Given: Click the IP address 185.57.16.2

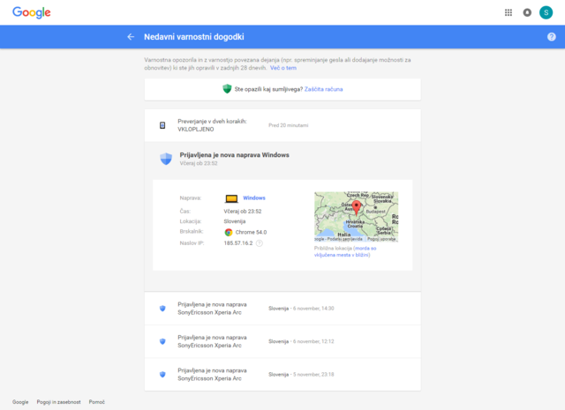Looking at the screenshot, I should point(238,243).
